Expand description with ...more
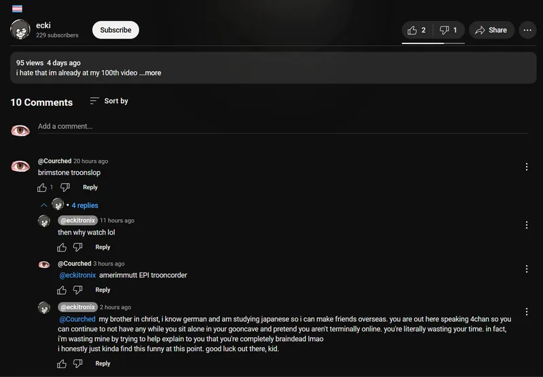Viewport: 543px width, 377px height. tap(150, 73)
